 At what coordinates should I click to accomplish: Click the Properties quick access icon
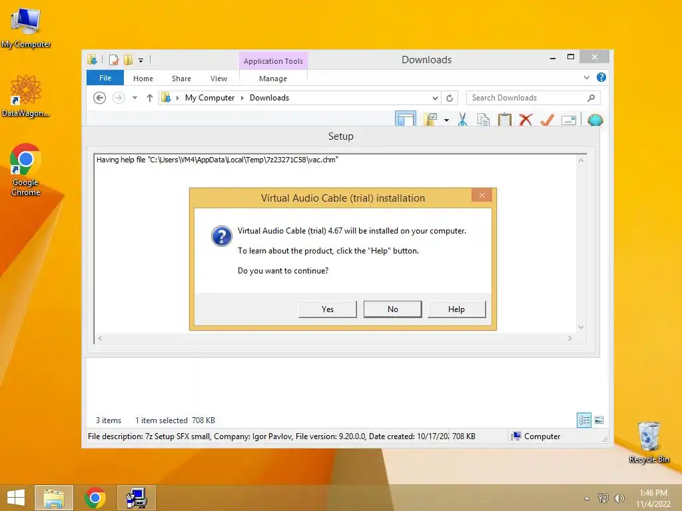click(x=114, y=59)
